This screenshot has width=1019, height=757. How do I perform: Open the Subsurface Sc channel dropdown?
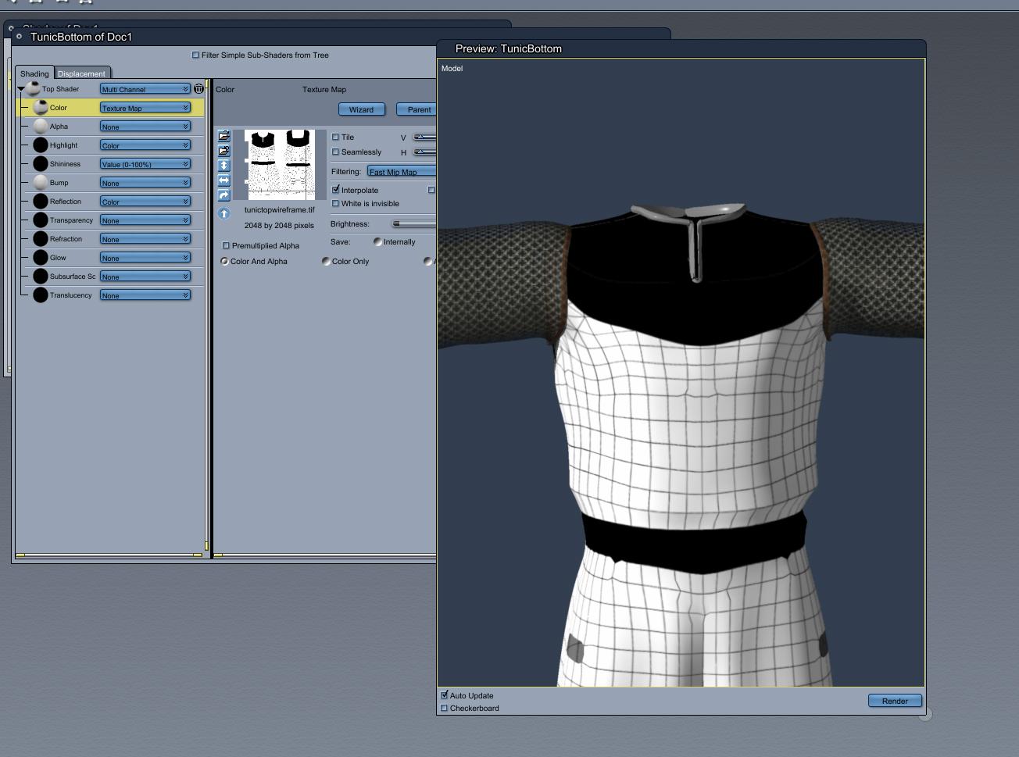145,277
